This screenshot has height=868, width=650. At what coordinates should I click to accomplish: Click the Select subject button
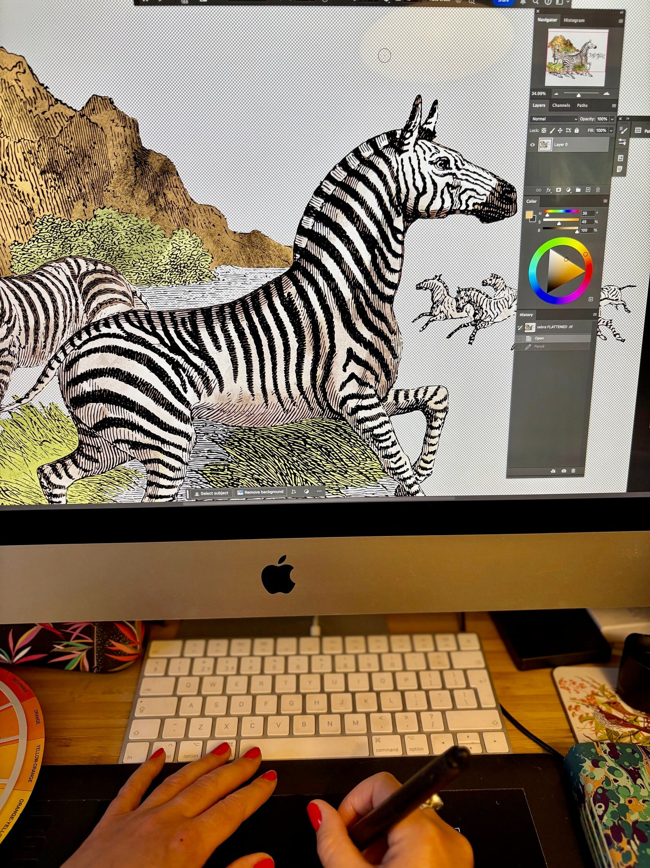tap(211, 493)
